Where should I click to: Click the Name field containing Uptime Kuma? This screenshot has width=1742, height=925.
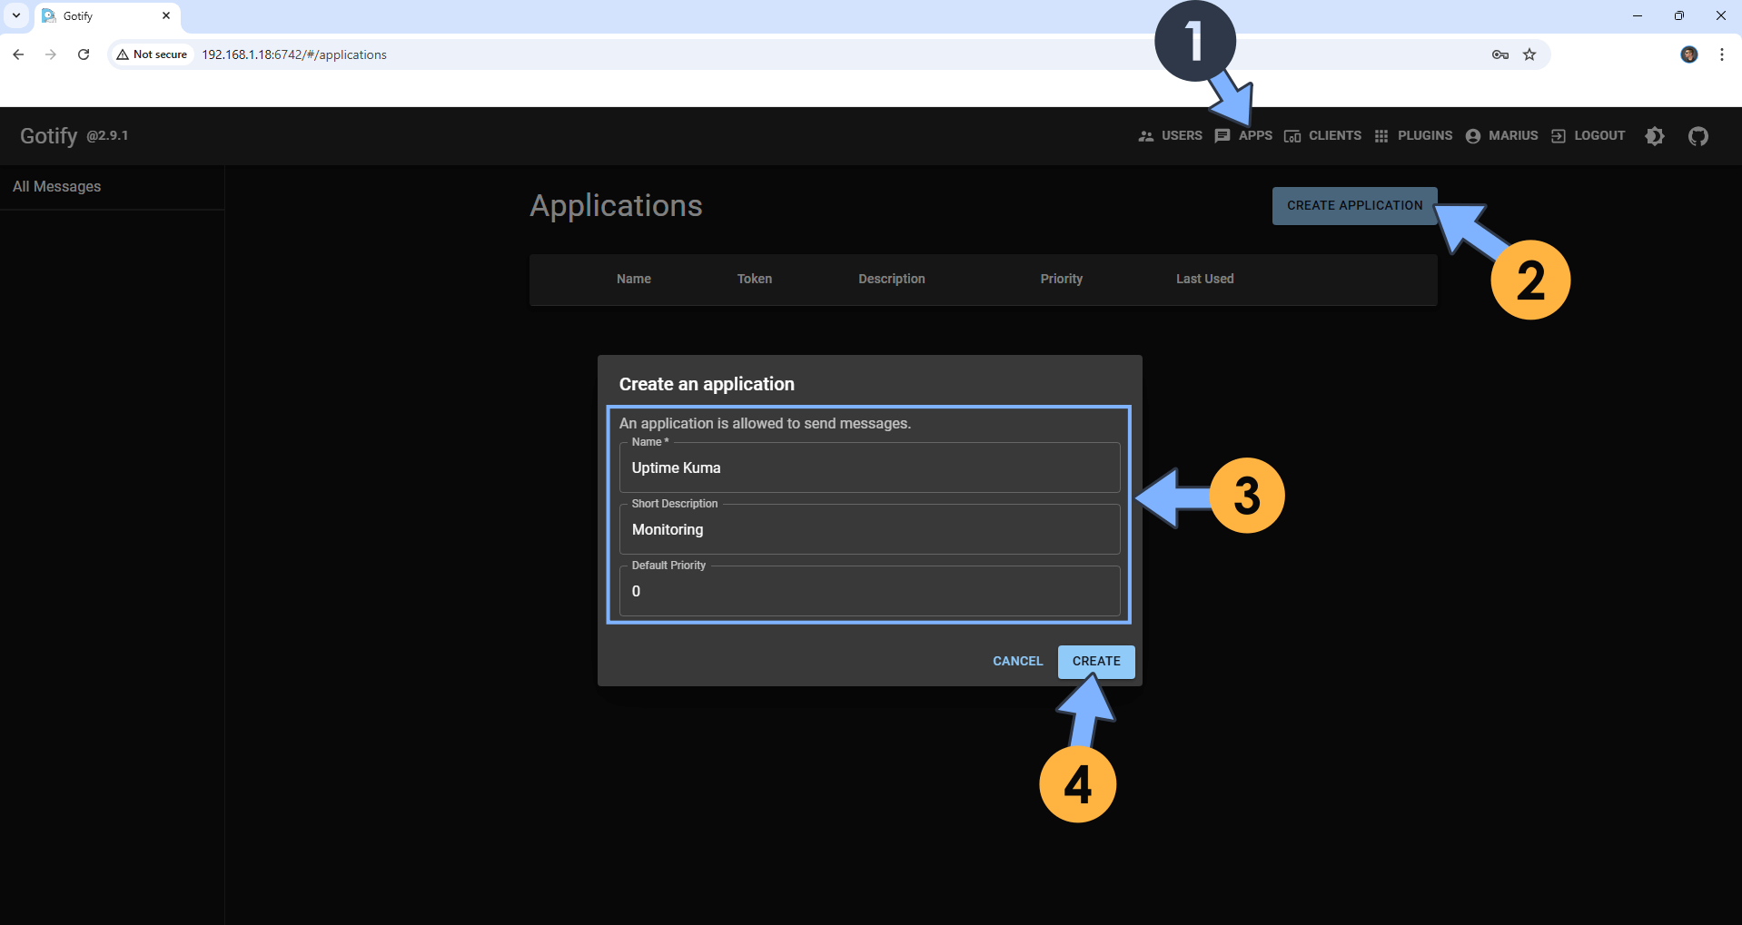coord(868,468)
